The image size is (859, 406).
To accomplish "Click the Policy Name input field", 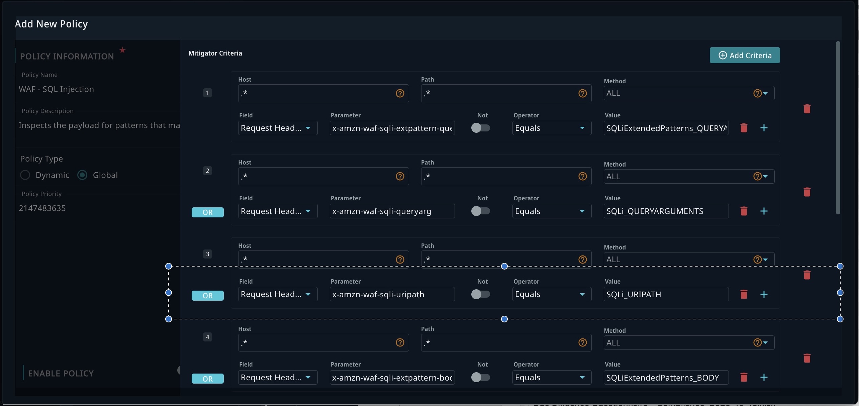I will click(x=97, y=89).
